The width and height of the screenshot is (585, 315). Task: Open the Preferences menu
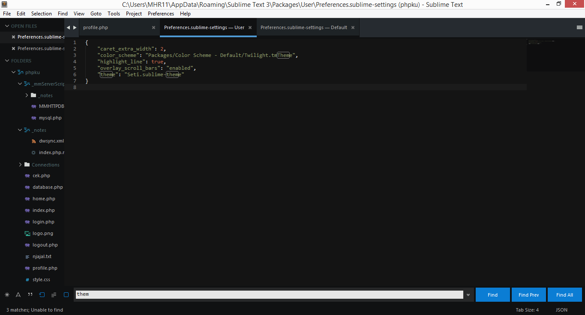161,14
